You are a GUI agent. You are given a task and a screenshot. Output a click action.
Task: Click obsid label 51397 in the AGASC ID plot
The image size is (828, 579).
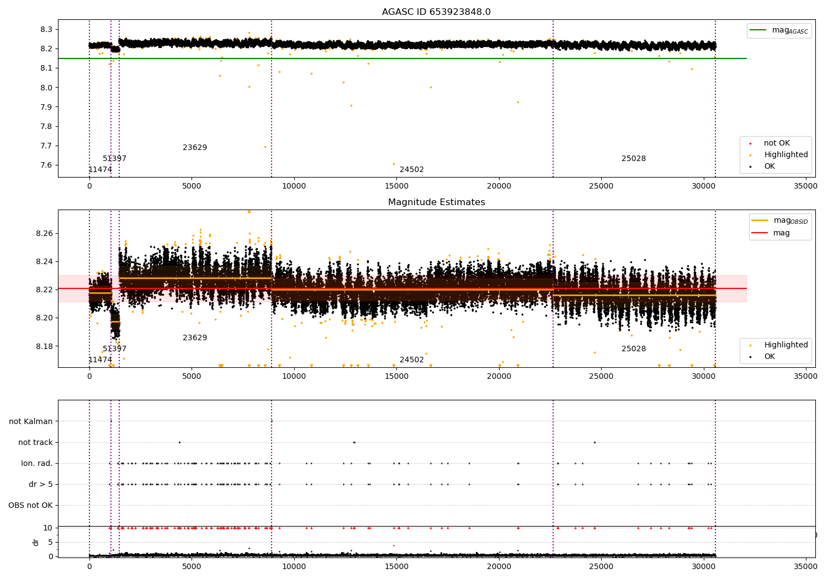click(x=114, y=159)
